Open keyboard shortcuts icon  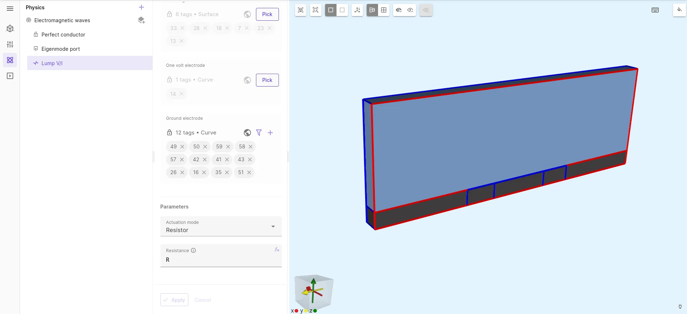[x=655, y=10]
